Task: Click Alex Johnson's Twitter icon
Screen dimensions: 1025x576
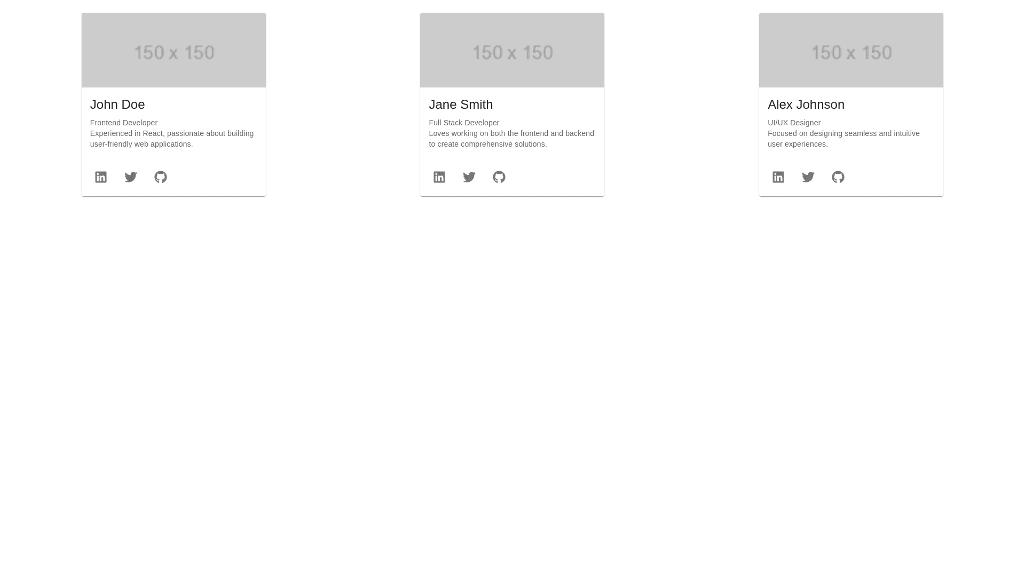Action: point(808,177)
